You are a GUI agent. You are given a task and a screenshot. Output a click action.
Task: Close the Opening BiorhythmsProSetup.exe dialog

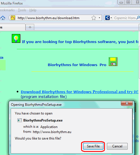click(x=127, y=103)
